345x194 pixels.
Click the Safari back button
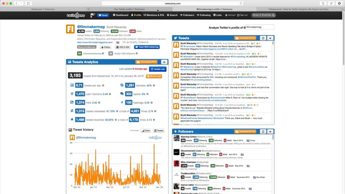[16, 3]
